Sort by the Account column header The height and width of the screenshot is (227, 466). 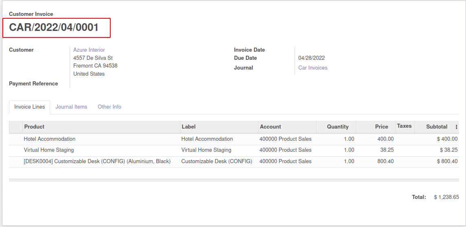click(x=270, y=127)
